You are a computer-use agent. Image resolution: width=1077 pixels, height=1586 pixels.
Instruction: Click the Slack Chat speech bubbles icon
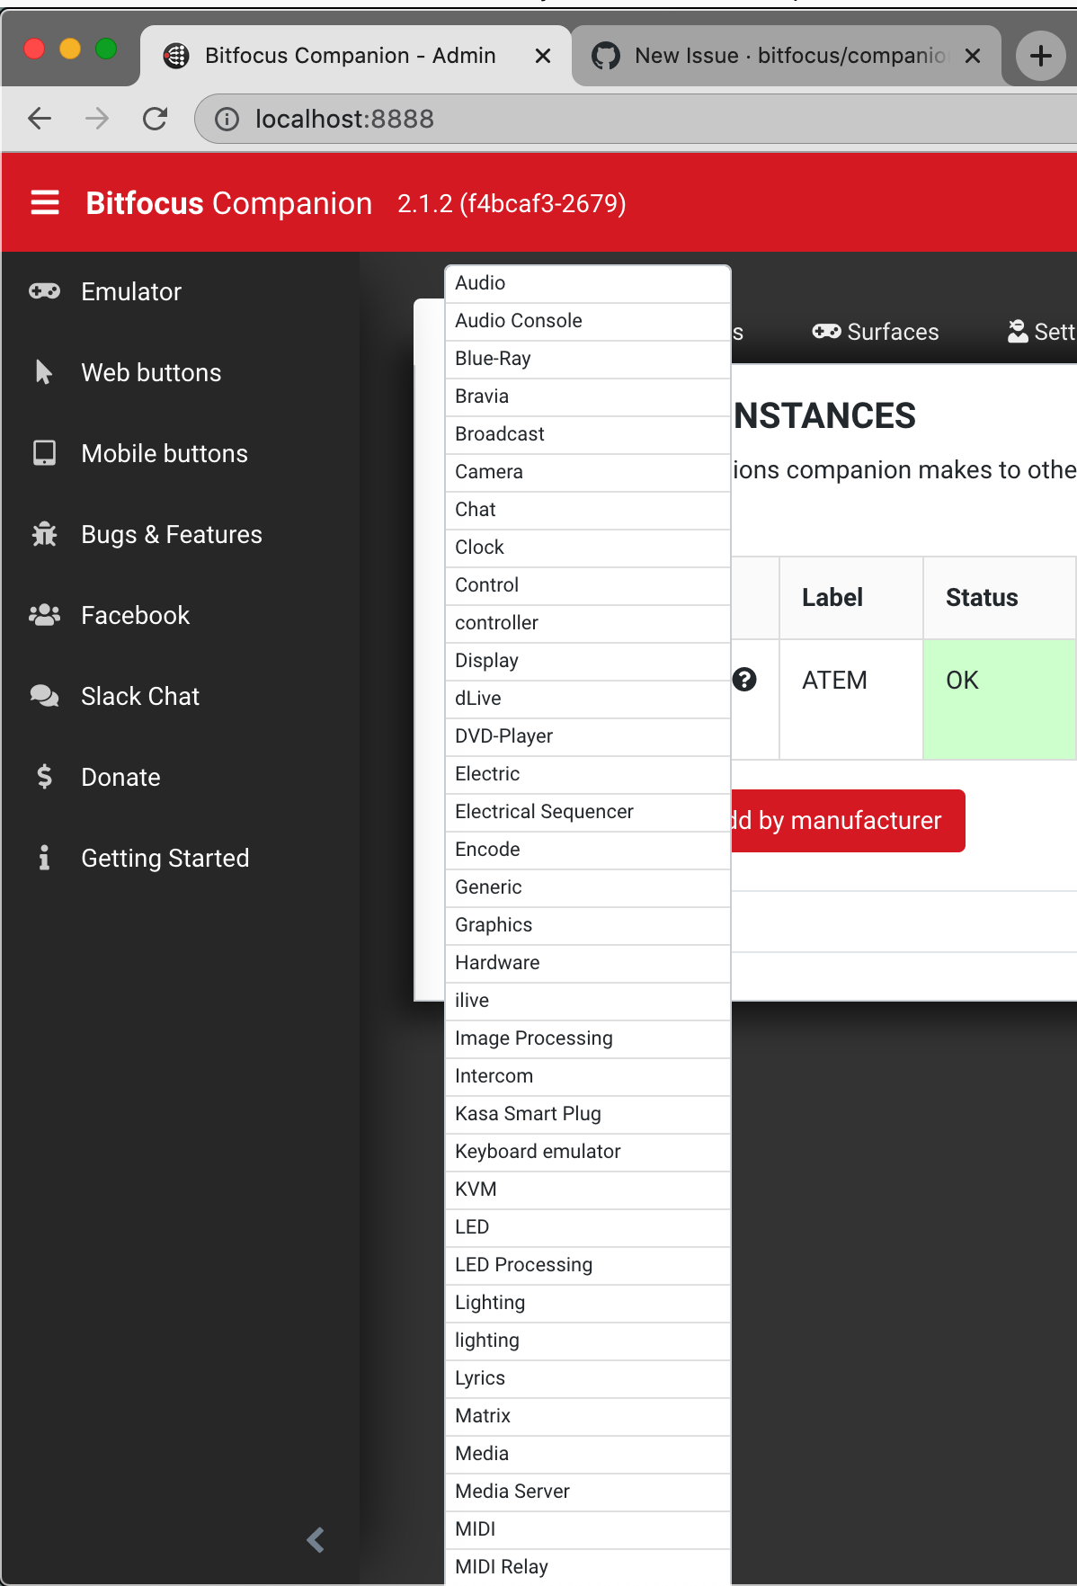(44, 696)
